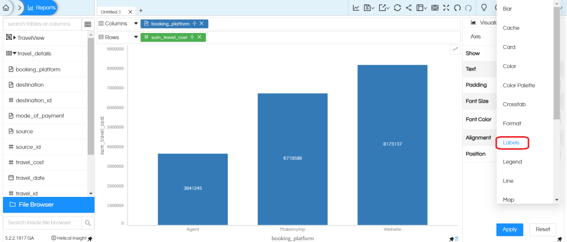Open the Reports breadcrumb
Viewport: 567px width, 242px height.
(x=41, y=8)
